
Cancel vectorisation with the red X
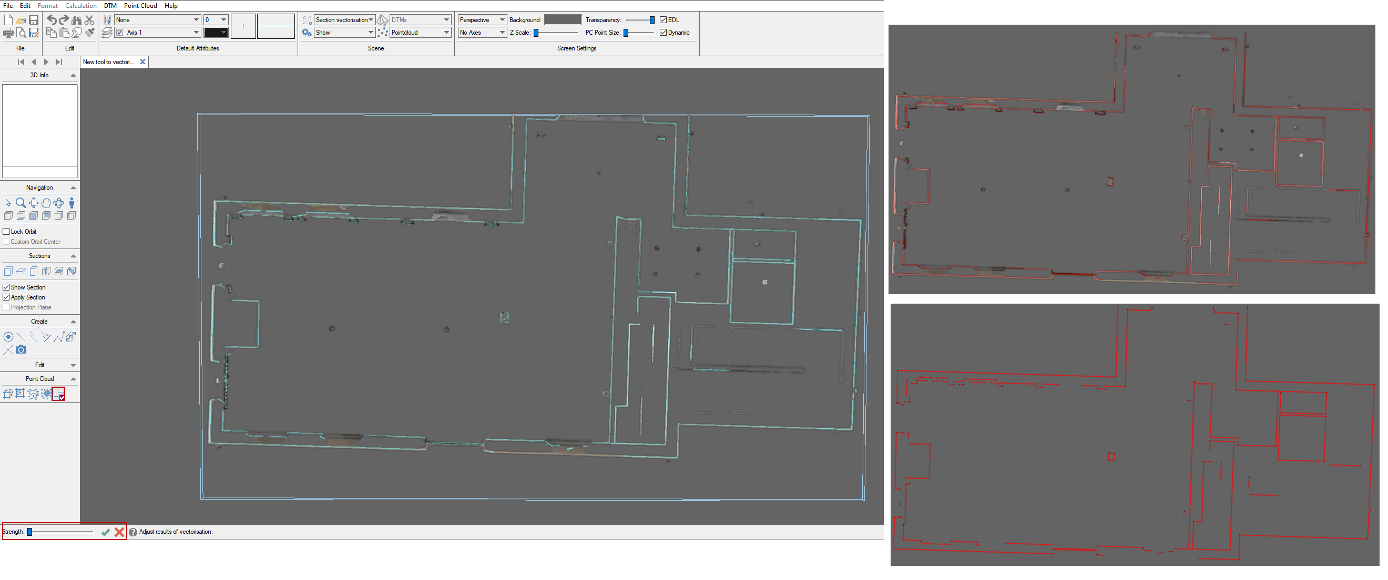[x=119, y=533]
